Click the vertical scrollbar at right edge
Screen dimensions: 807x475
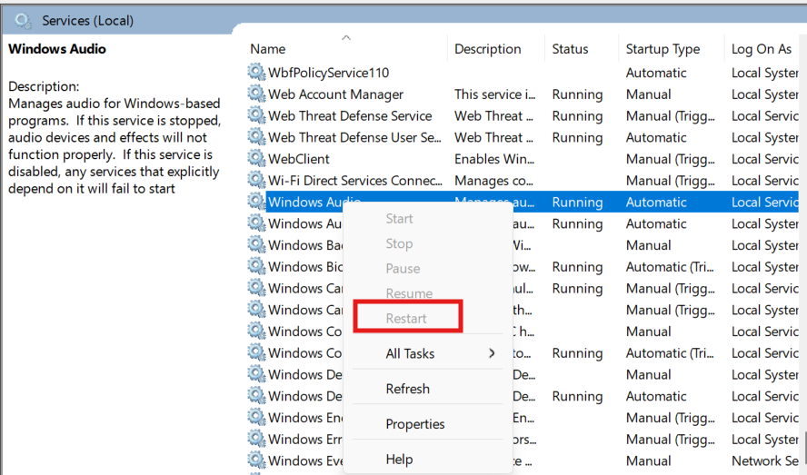point(804,450)
